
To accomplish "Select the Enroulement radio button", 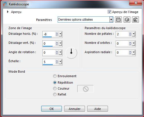I will tap(55, 76).
